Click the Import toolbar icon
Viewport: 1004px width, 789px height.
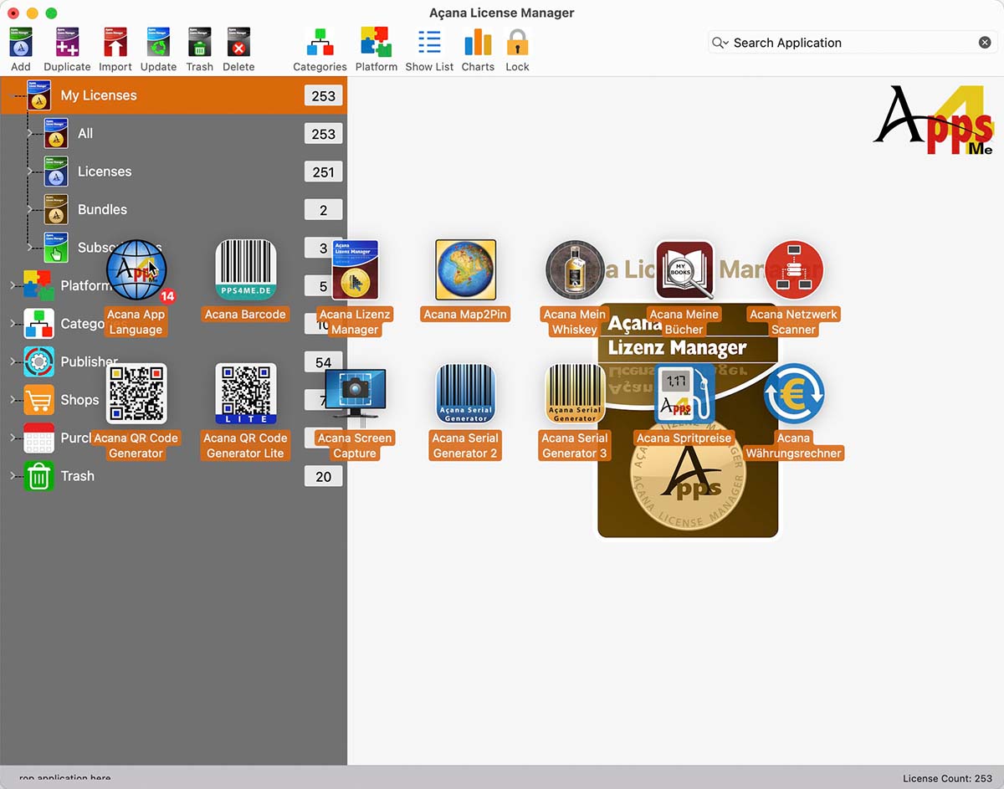tap(115, 42)
